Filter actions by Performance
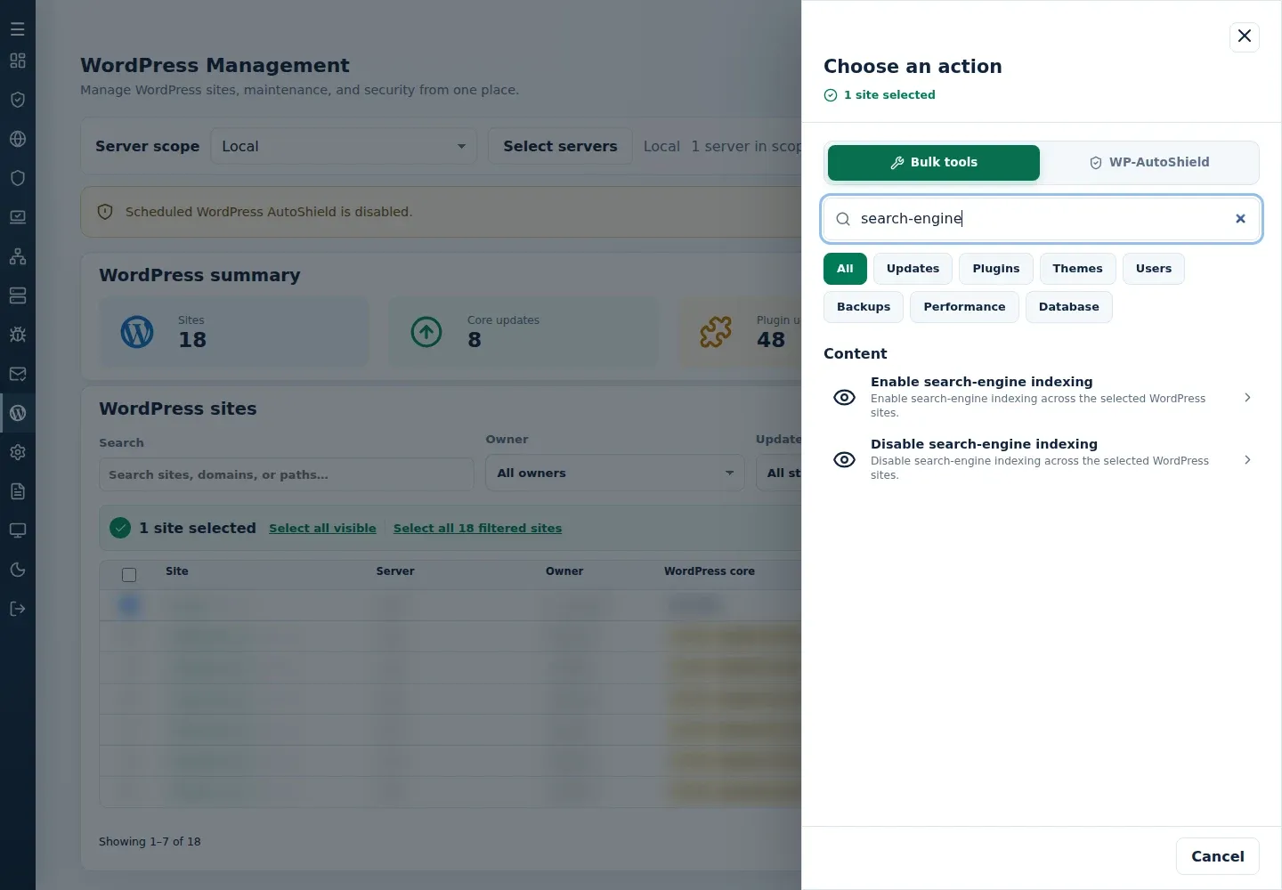This screenshot has width=1282, height=890. click(964, 307)
